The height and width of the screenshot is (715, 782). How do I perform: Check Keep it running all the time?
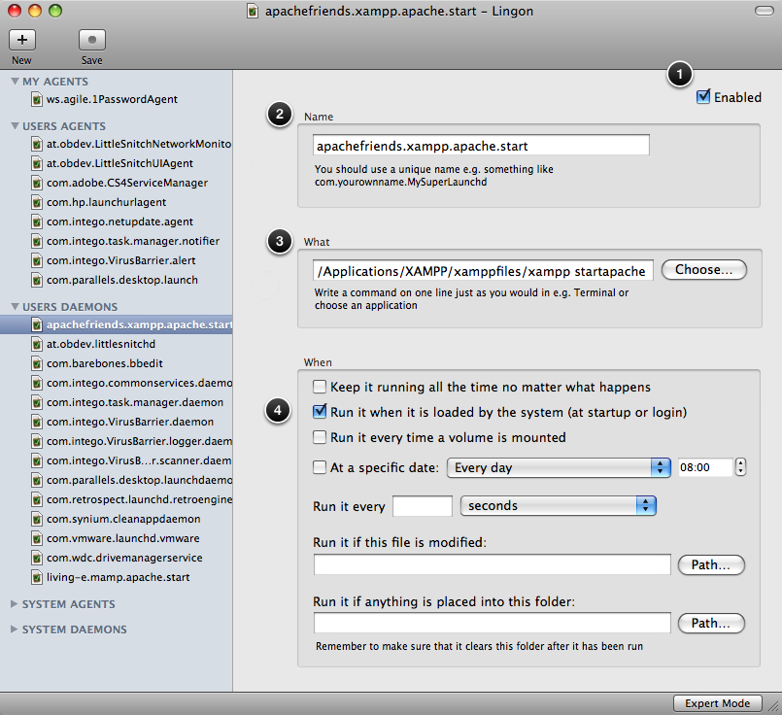point(320,387)
